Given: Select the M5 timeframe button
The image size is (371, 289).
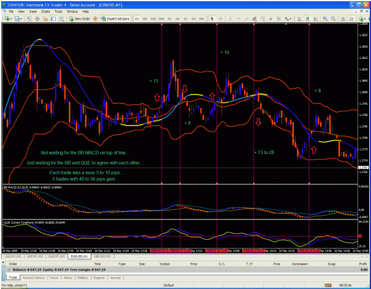Looking at the screenshot, I should tap(145, 18).
